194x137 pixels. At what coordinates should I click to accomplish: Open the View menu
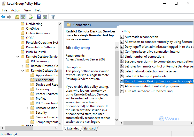pyautogui.click(x=27, y=10)
